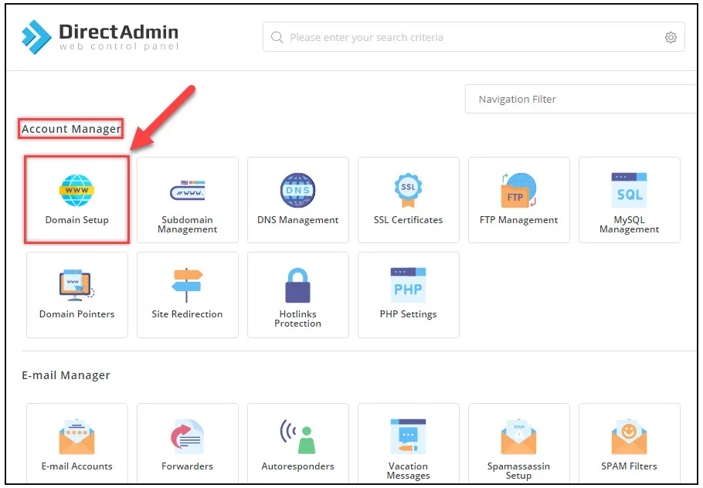The width and height of the screenshot is (703, 488).
Task: Open the Domain Setup globe icon
Action: tap(76, 190)
